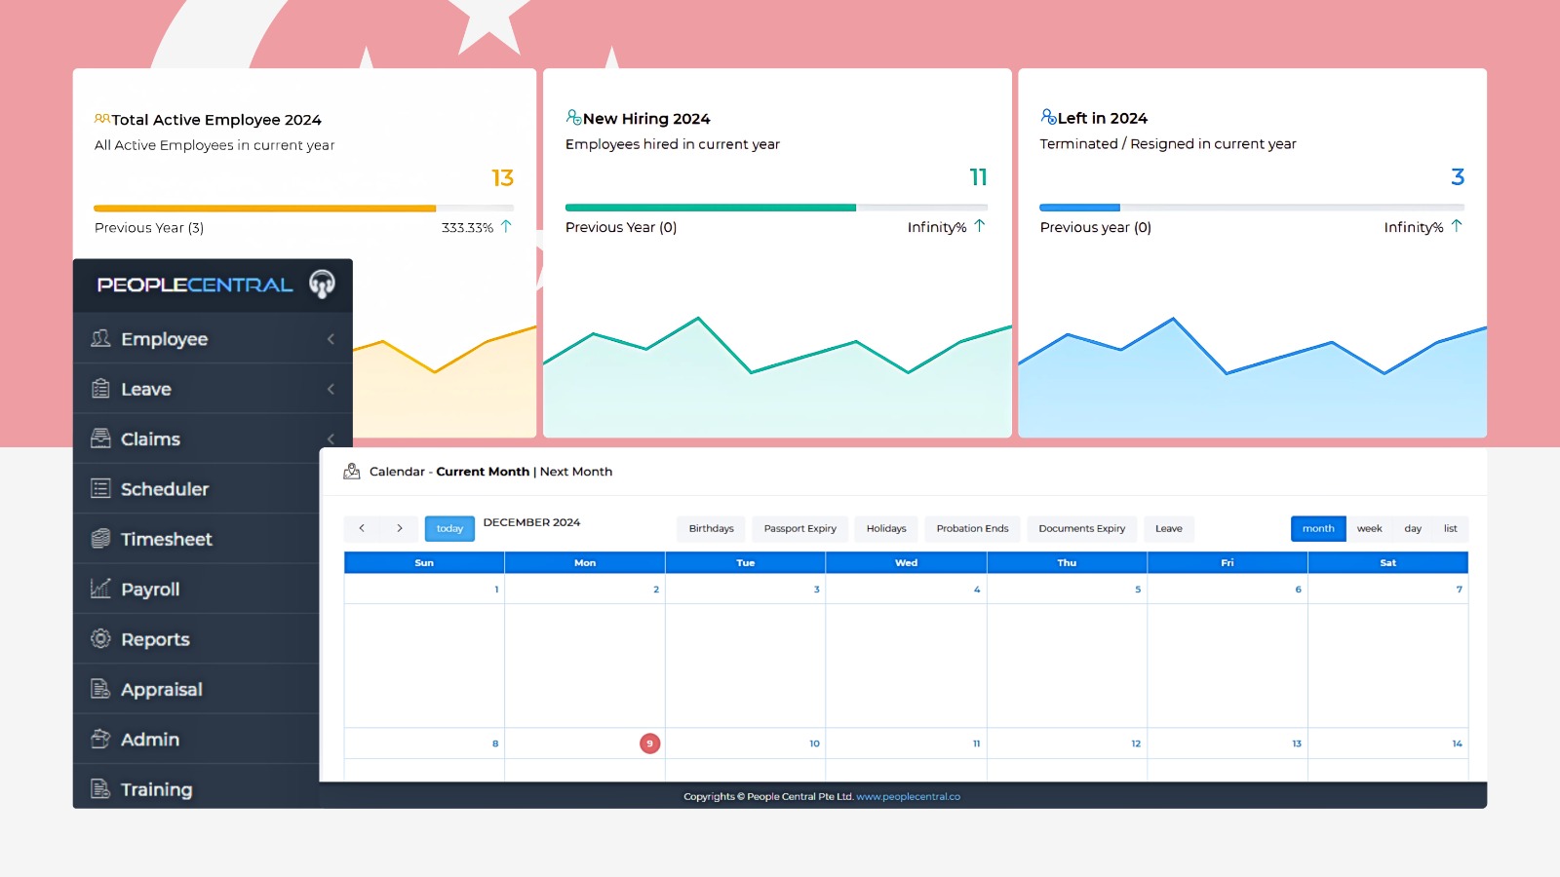Viewport: 1560px width, 877px height.
Task: Click the Admin icon in sidebar
Action: [100, 739]
